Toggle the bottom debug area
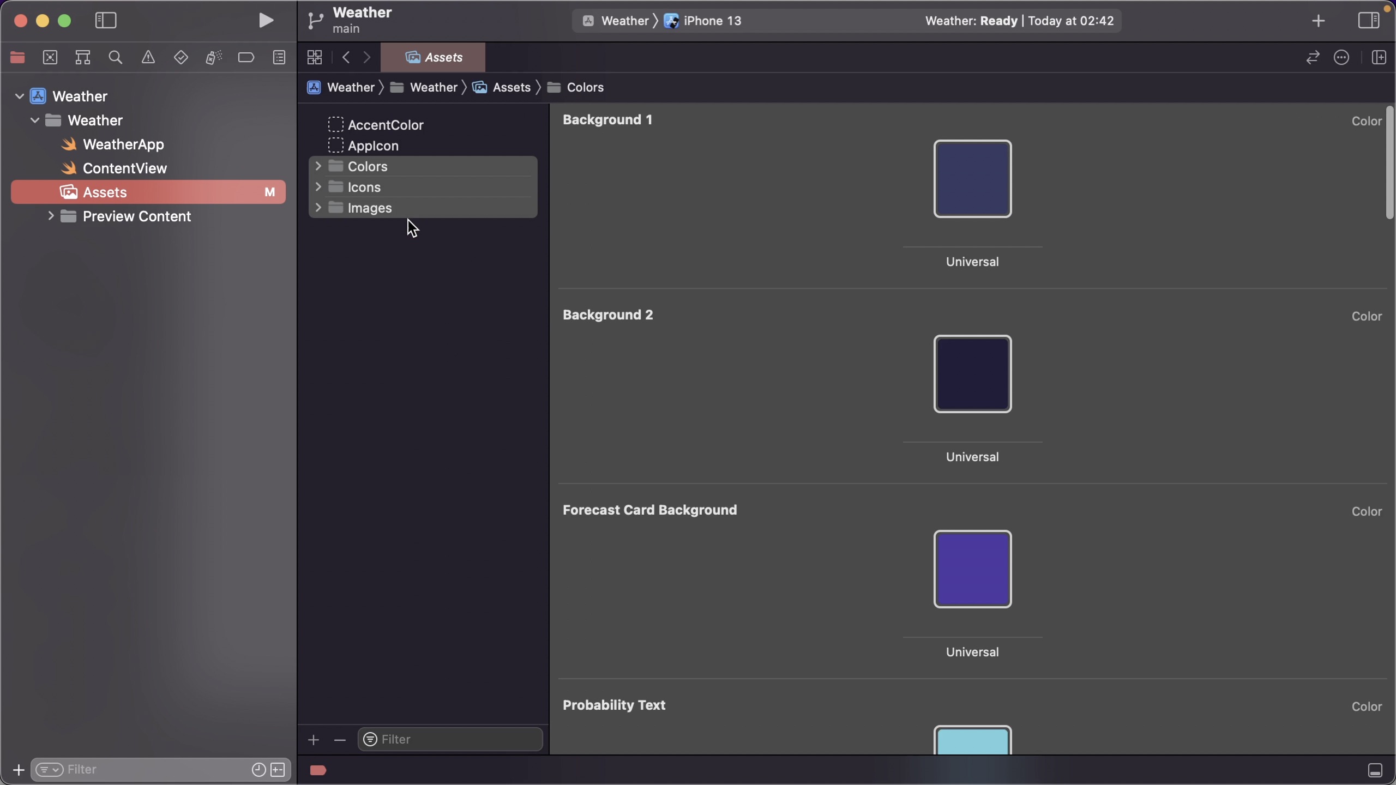1396x785 pixels. click(x=1375, y=770)
